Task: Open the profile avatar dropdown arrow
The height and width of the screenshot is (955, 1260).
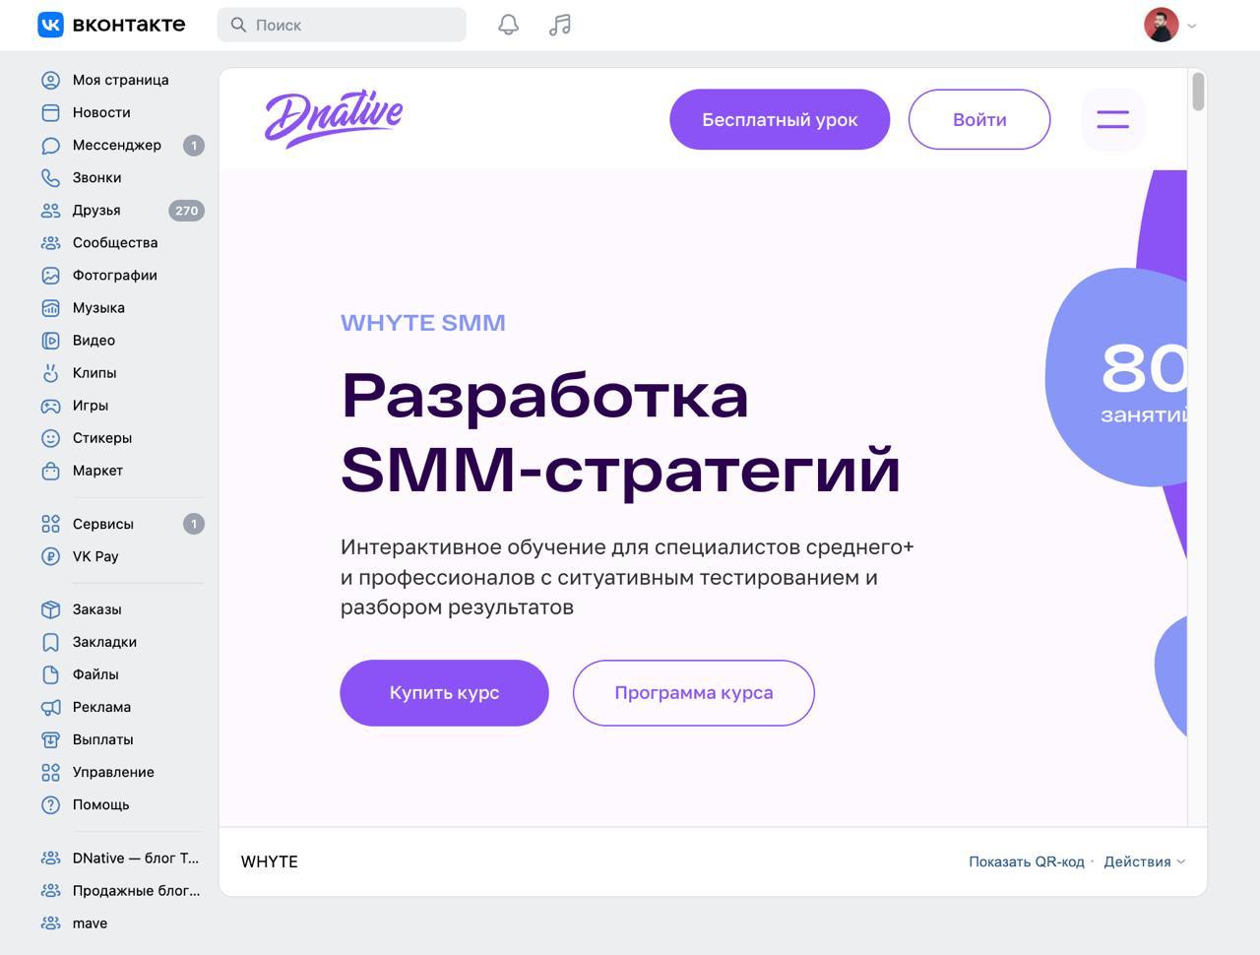Action: point(1191,25)
